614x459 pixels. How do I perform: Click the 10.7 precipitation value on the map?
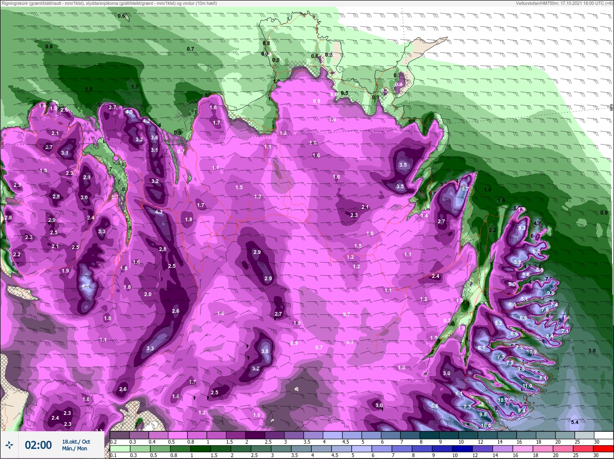tap(503, 400)
